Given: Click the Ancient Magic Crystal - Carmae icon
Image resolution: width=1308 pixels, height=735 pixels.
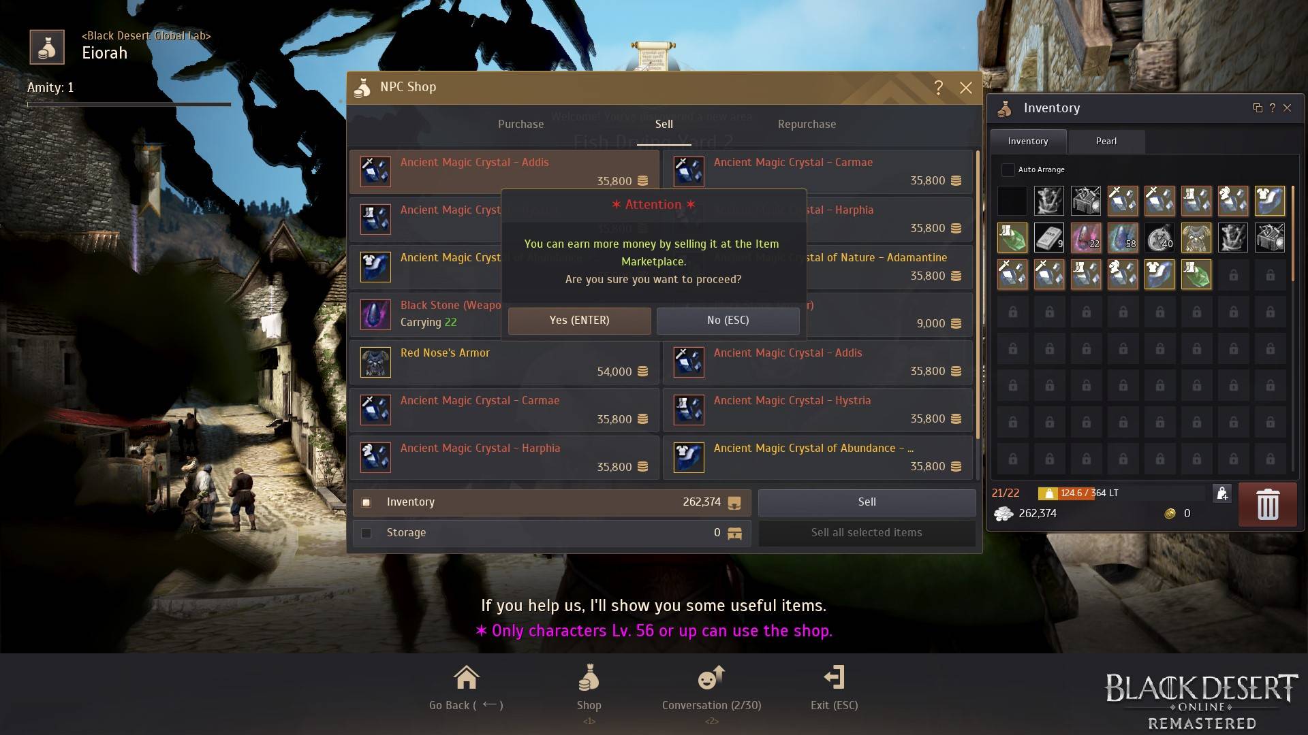Looking at the screenshot, I should tap(687, 171).
